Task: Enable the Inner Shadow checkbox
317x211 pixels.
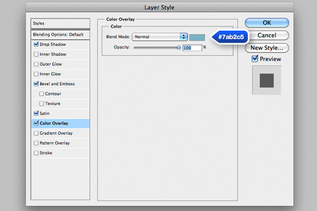Action: pos(36,54)
